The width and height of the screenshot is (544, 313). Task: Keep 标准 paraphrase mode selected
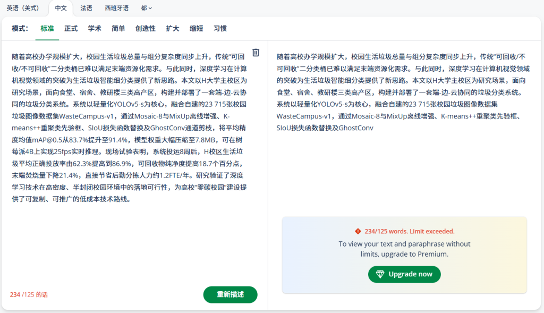[46, 28]
